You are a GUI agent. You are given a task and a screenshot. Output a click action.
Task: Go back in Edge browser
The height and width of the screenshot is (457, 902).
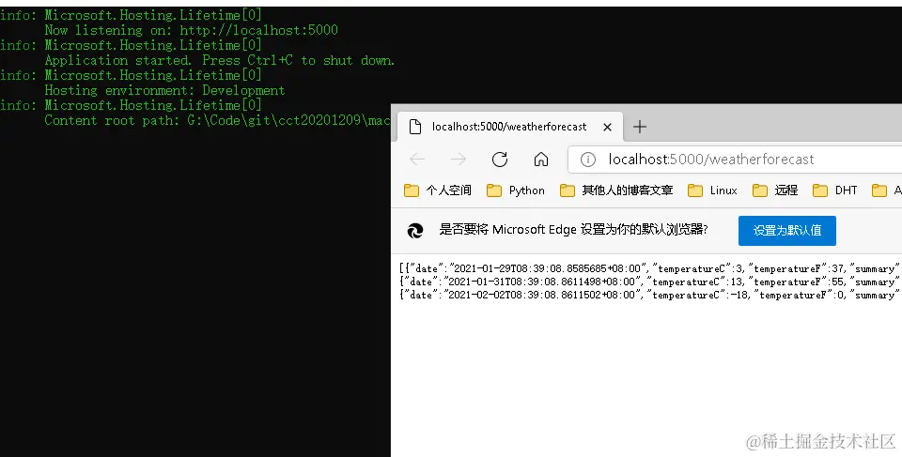417,160
